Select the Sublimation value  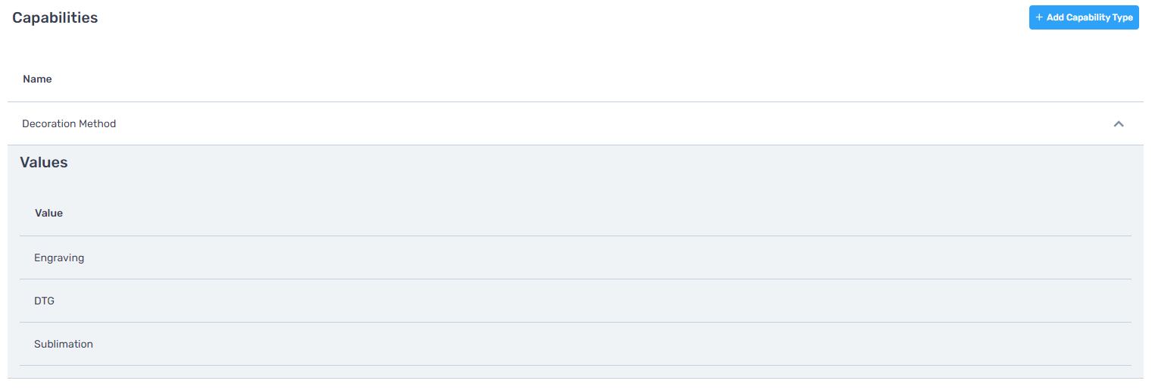64,344
